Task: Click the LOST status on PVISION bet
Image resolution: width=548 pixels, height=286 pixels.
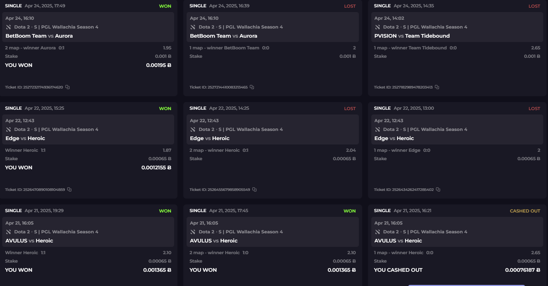Action: coord(534,6)
